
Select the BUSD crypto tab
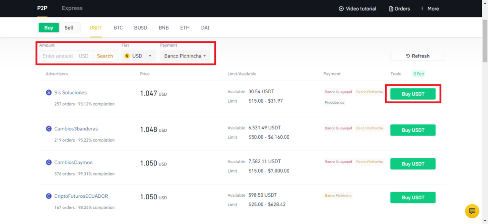141,28
